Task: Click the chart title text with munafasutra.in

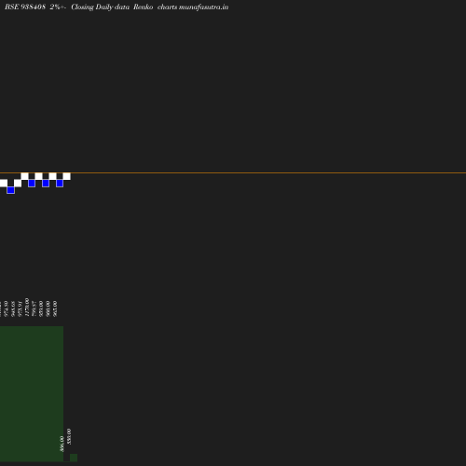Action: pos(116,7)
